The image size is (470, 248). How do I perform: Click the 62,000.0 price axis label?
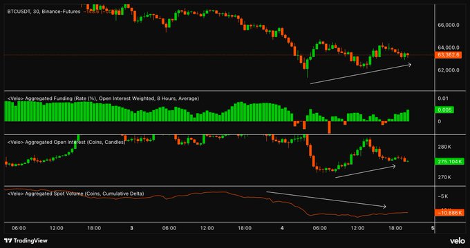click(x=449, y=70)
